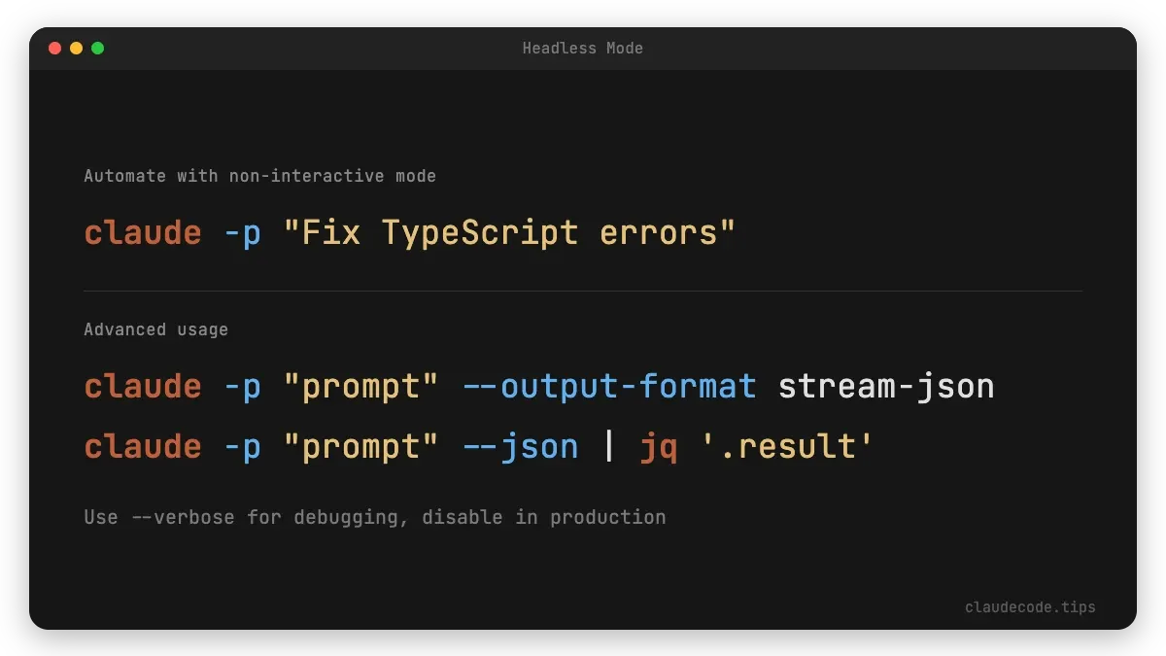Select the --json flag
Screen dimensions: 1166x656
point(520,446)
